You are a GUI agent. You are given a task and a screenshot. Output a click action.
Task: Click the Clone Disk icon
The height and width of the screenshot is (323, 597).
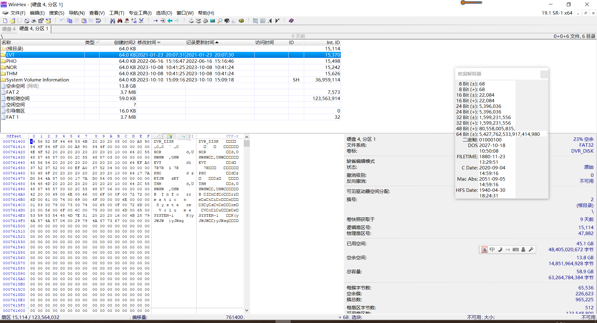click(x=198, y=21)
